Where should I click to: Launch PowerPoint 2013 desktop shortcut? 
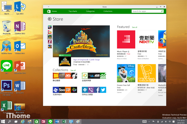click(20, 67)
